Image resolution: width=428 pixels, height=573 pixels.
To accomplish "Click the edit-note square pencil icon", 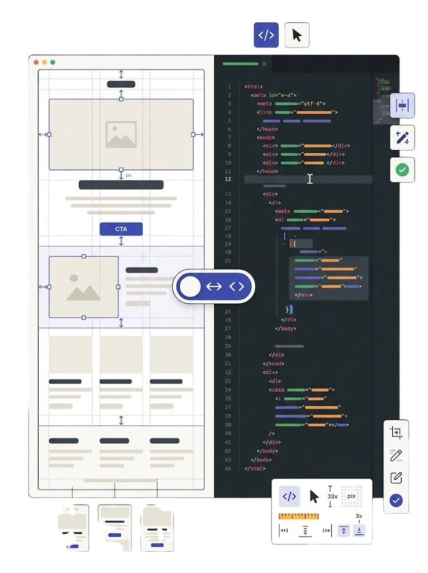I will click(396, 478).
